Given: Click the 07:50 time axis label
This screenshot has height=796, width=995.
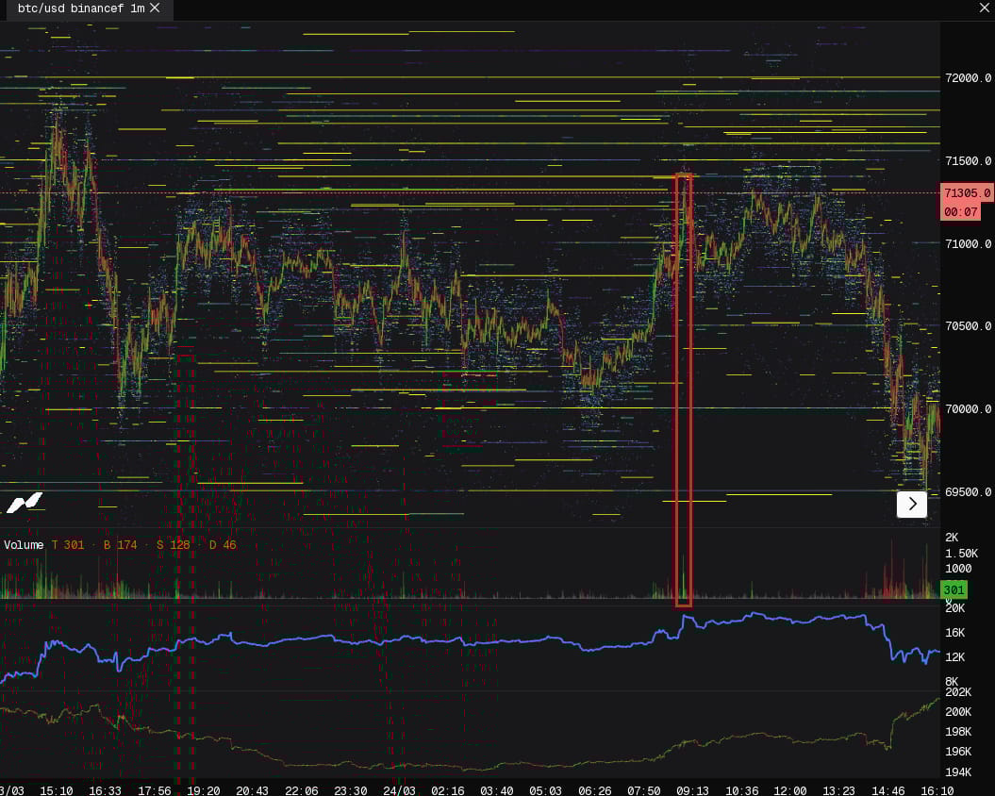Looking at the screenshot, I should (x=643, y=790).
